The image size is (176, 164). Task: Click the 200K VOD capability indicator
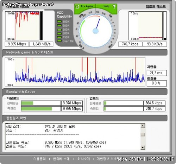point(59,25)
